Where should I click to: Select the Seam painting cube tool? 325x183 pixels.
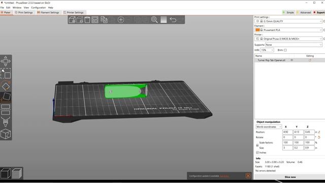pos(6,134)
